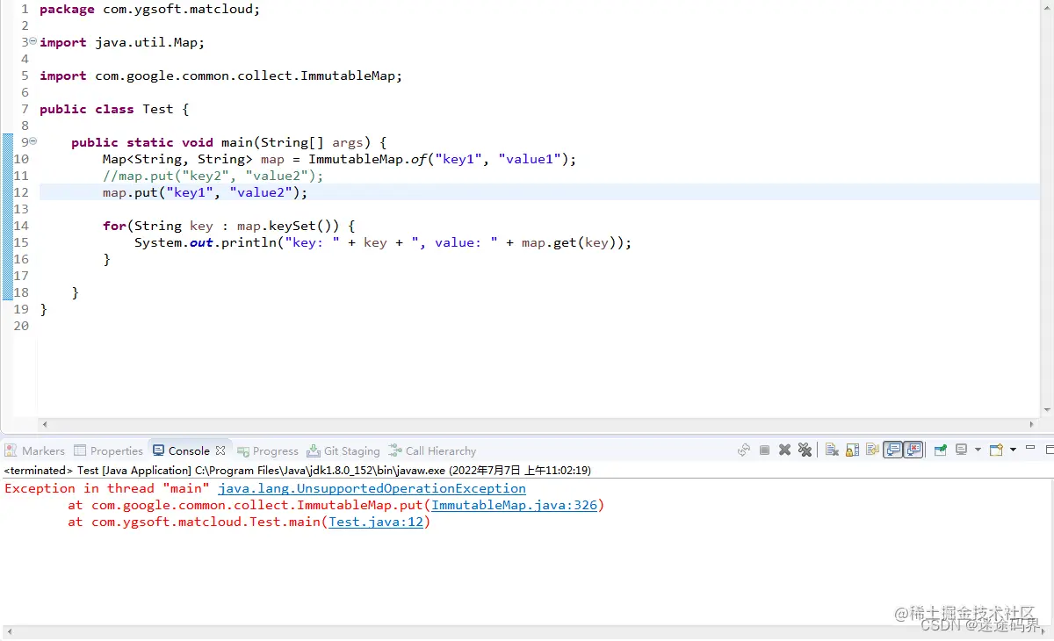Click the 'for(String key : map.keySet())' line
The image size is (1054, 641).
(x=228, y=226)
